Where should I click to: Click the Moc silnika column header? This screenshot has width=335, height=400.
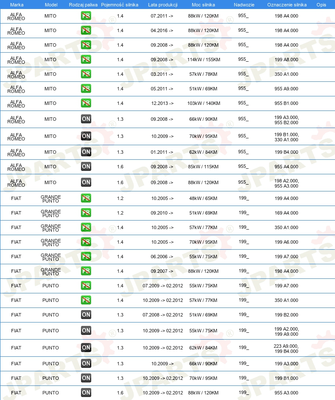point(203,5)
